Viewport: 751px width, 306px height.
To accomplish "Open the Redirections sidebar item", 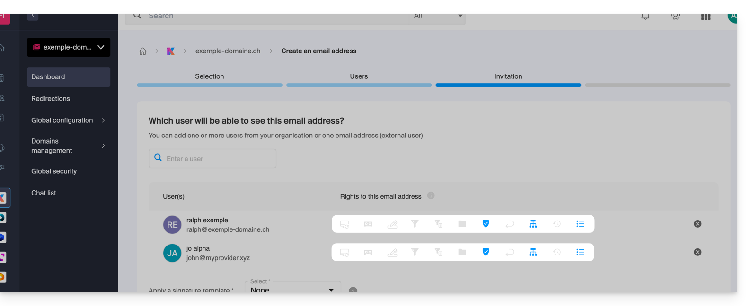I will click(51, 99).
